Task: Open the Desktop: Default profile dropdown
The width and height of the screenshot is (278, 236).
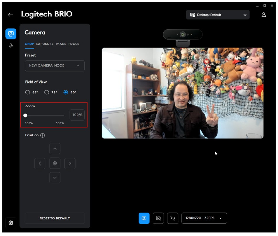Action: [218, 15]
